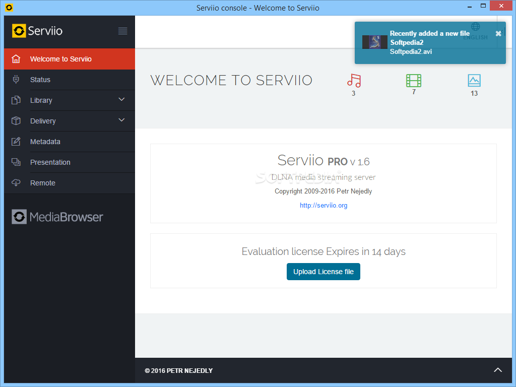Click the Evaluation license Expires in 14 days text

pyautogui.click(x=323, y=251)
